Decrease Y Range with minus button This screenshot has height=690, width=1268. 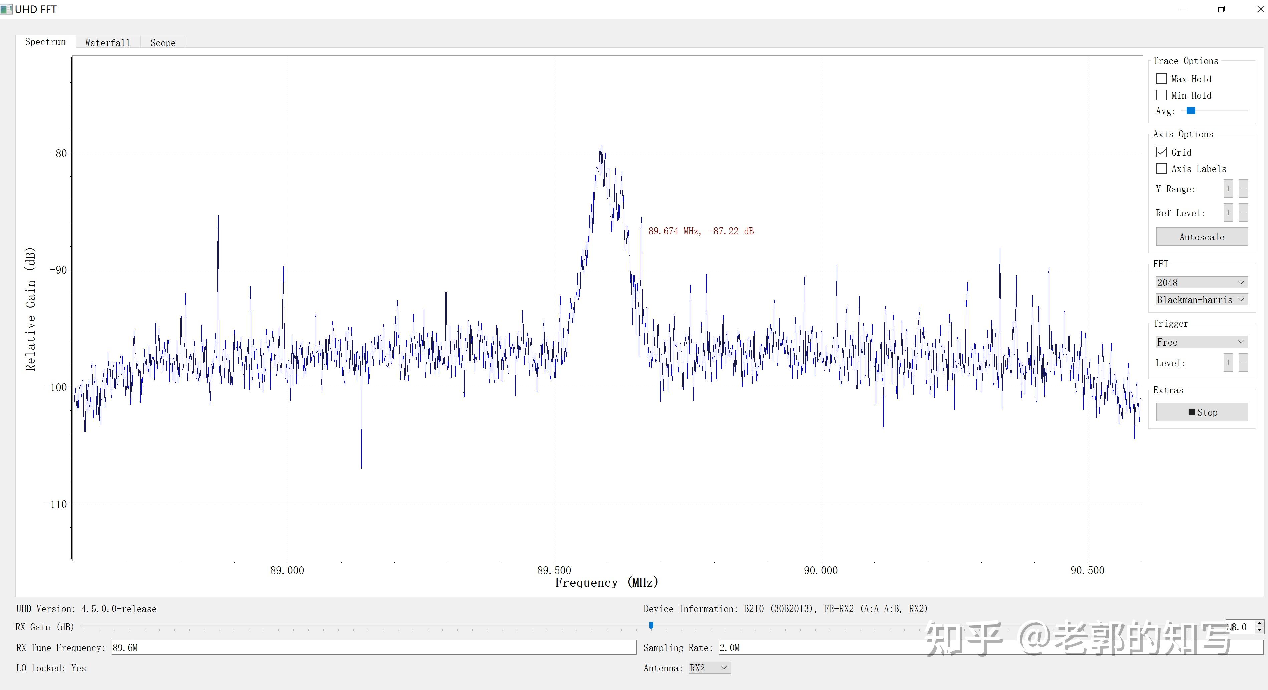tap(1243, 189)
